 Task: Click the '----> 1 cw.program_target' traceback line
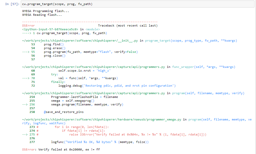point(65,33)
